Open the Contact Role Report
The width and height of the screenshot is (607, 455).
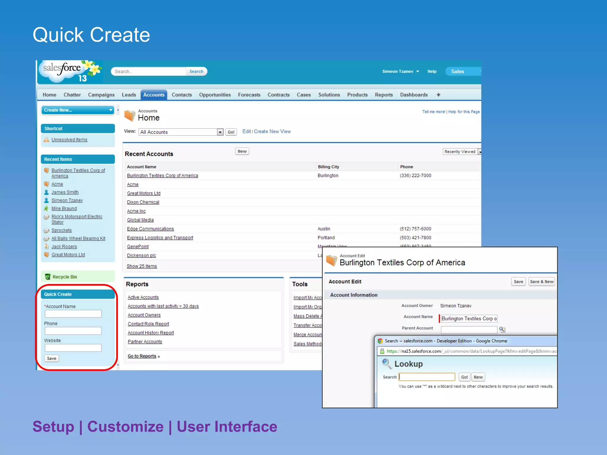tap(148, 324)
